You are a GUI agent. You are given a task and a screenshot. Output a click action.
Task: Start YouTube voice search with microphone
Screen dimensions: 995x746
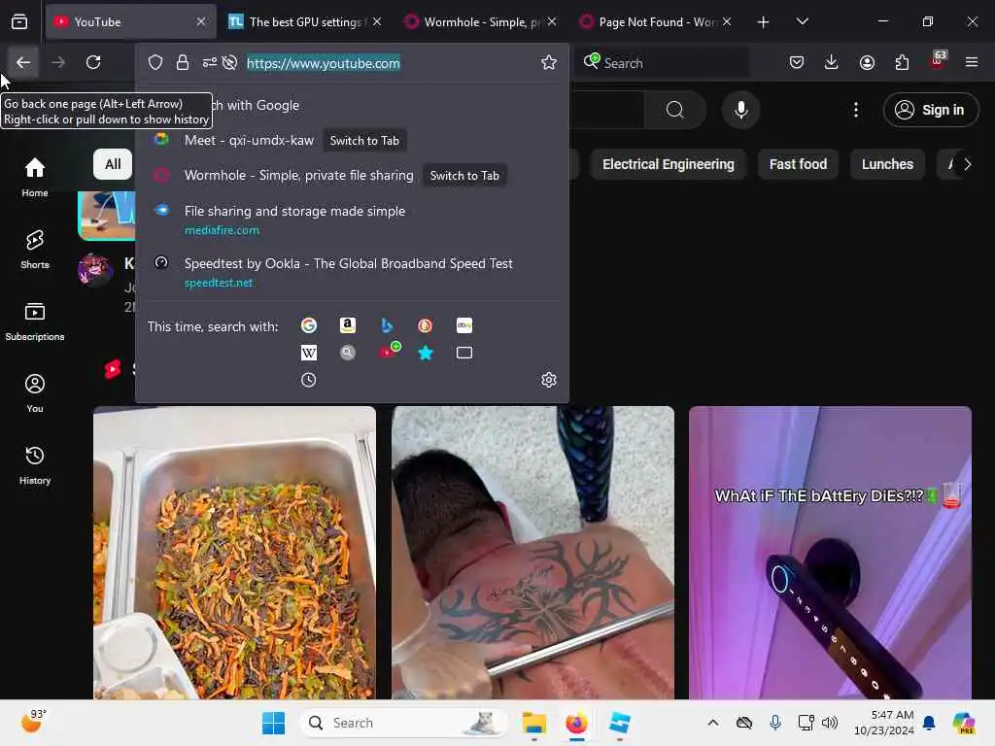click(x=741, y=110)
